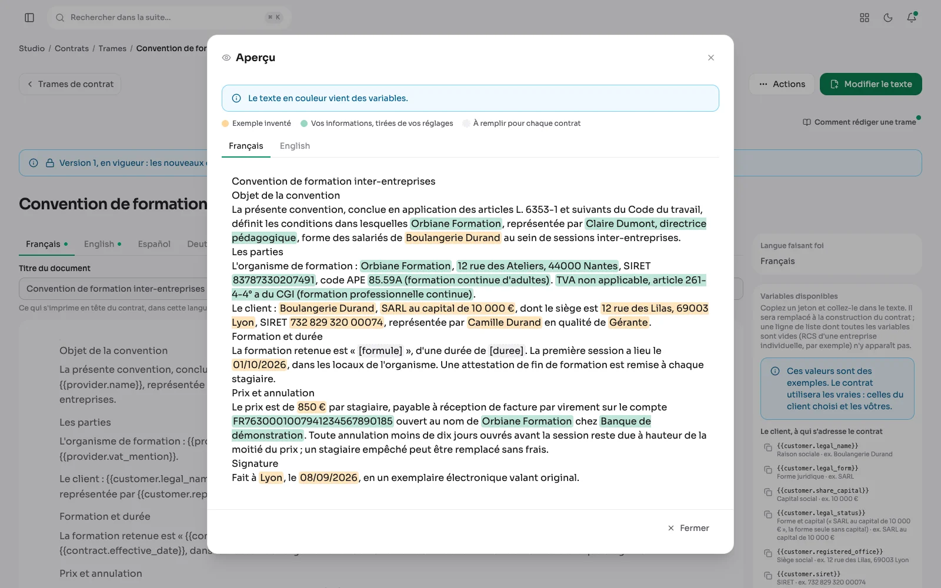Image resolution: width=941 pixels, height=588 pixels.
Task: Open the English language tab behind dialog
Action: coord(102,244)
